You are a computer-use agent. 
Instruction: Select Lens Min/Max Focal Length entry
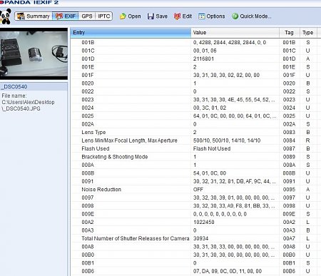coord(129,140)
